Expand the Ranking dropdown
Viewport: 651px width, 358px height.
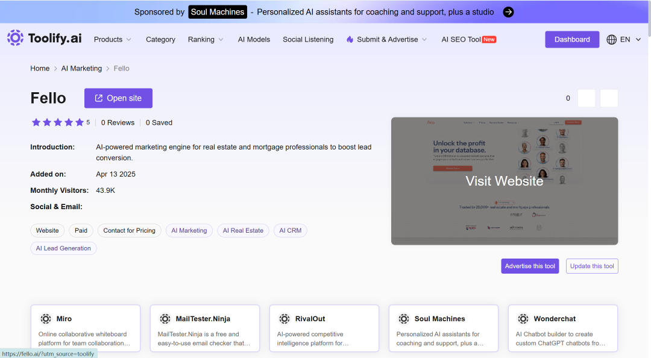click(x=206, y=39)
